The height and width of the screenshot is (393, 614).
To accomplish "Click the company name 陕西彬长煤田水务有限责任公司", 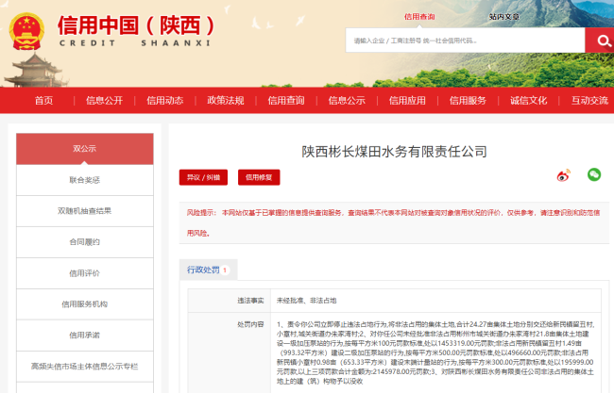I will tap(394, 152).
